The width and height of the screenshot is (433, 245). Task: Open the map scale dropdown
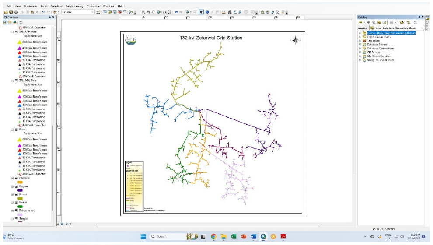pos(93,12)
